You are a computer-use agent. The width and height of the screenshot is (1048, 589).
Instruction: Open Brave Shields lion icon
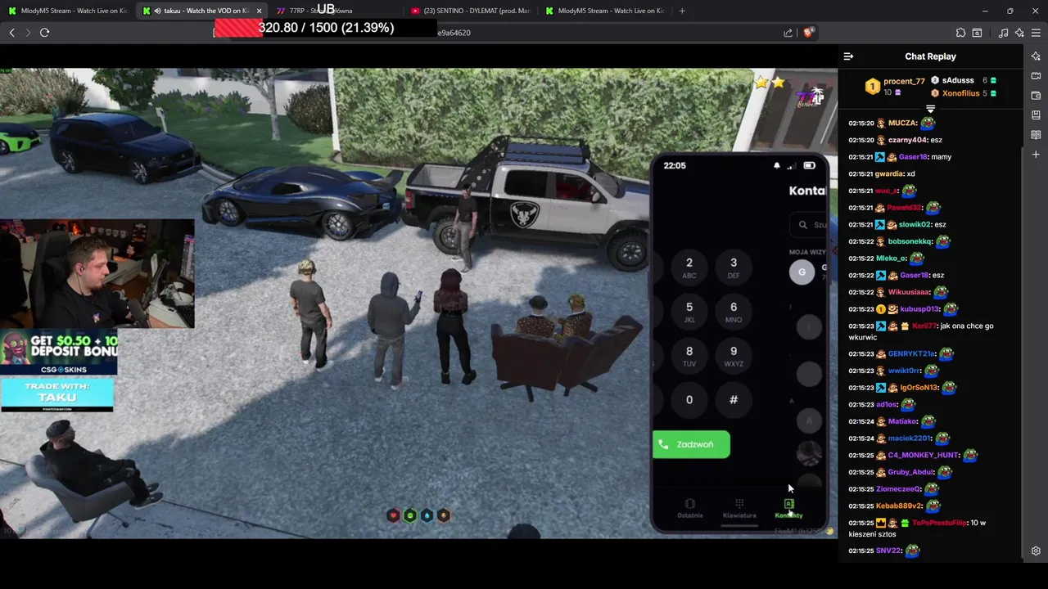pyautogui.click(x=808, y=33)
